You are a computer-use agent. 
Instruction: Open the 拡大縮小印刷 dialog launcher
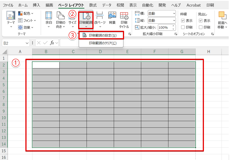(x=176, y=34)
